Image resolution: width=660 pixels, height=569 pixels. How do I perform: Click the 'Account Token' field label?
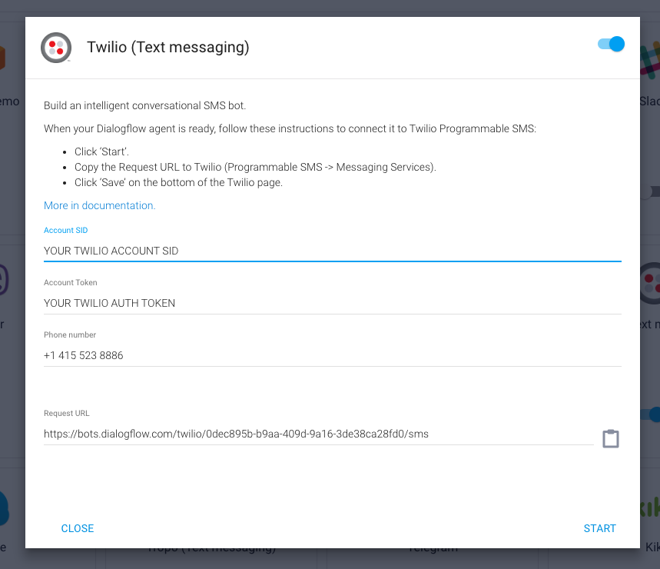pyautogui.click(x=70, y=283)
